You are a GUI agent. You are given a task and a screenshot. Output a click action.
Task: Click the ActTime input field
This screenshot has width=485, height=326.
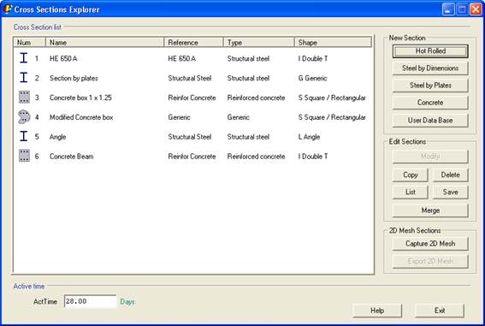coord(90,301)
